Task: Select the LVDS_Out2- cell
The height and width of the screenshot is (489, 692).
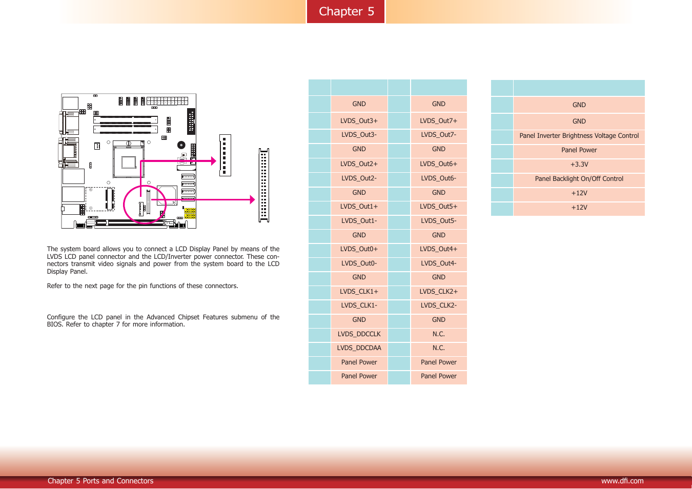Action: pos(359,178)
